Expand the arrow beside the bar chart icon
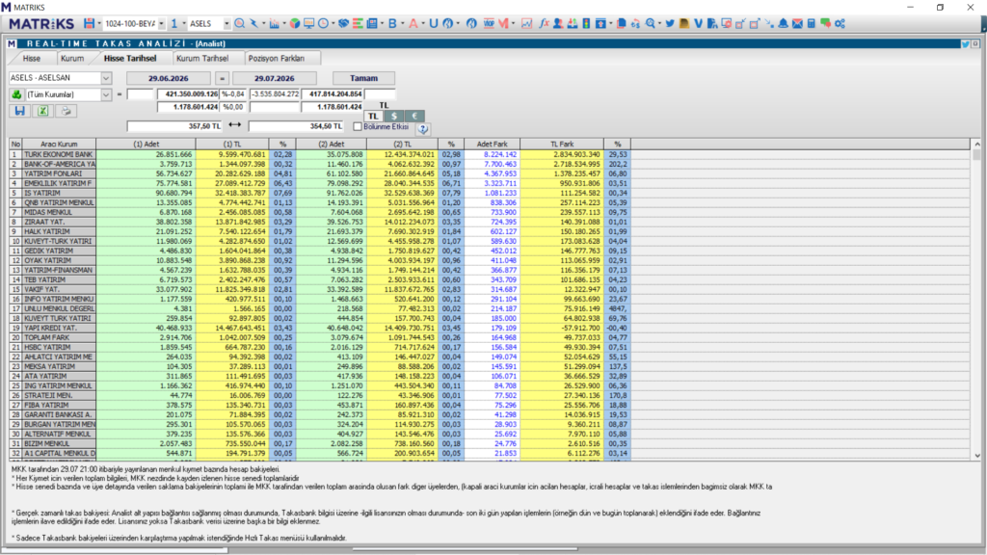The image size is (987, 555). click(283, 24)
